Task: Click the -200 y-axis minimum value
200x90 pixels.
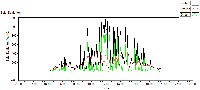Action: coord(14,80)
